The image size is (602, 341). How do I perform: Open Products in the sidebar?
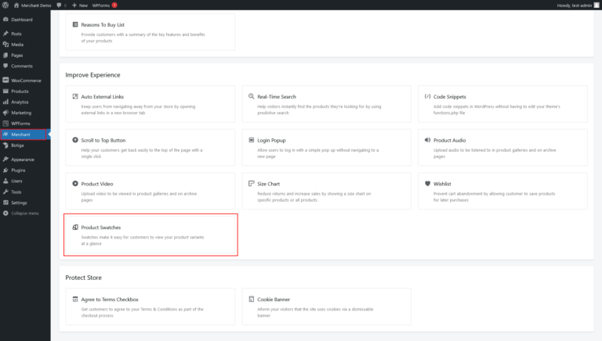pos(25,92)
